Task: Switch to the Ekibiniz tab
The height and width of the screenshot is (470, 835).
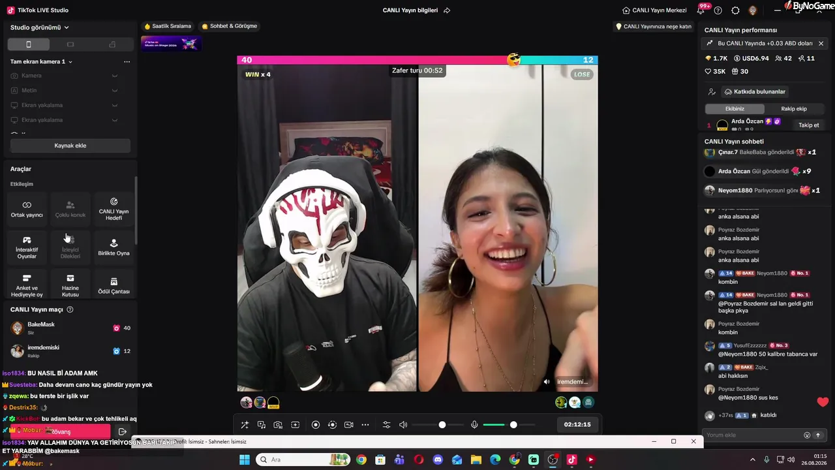Action: [x=735, y=109]
